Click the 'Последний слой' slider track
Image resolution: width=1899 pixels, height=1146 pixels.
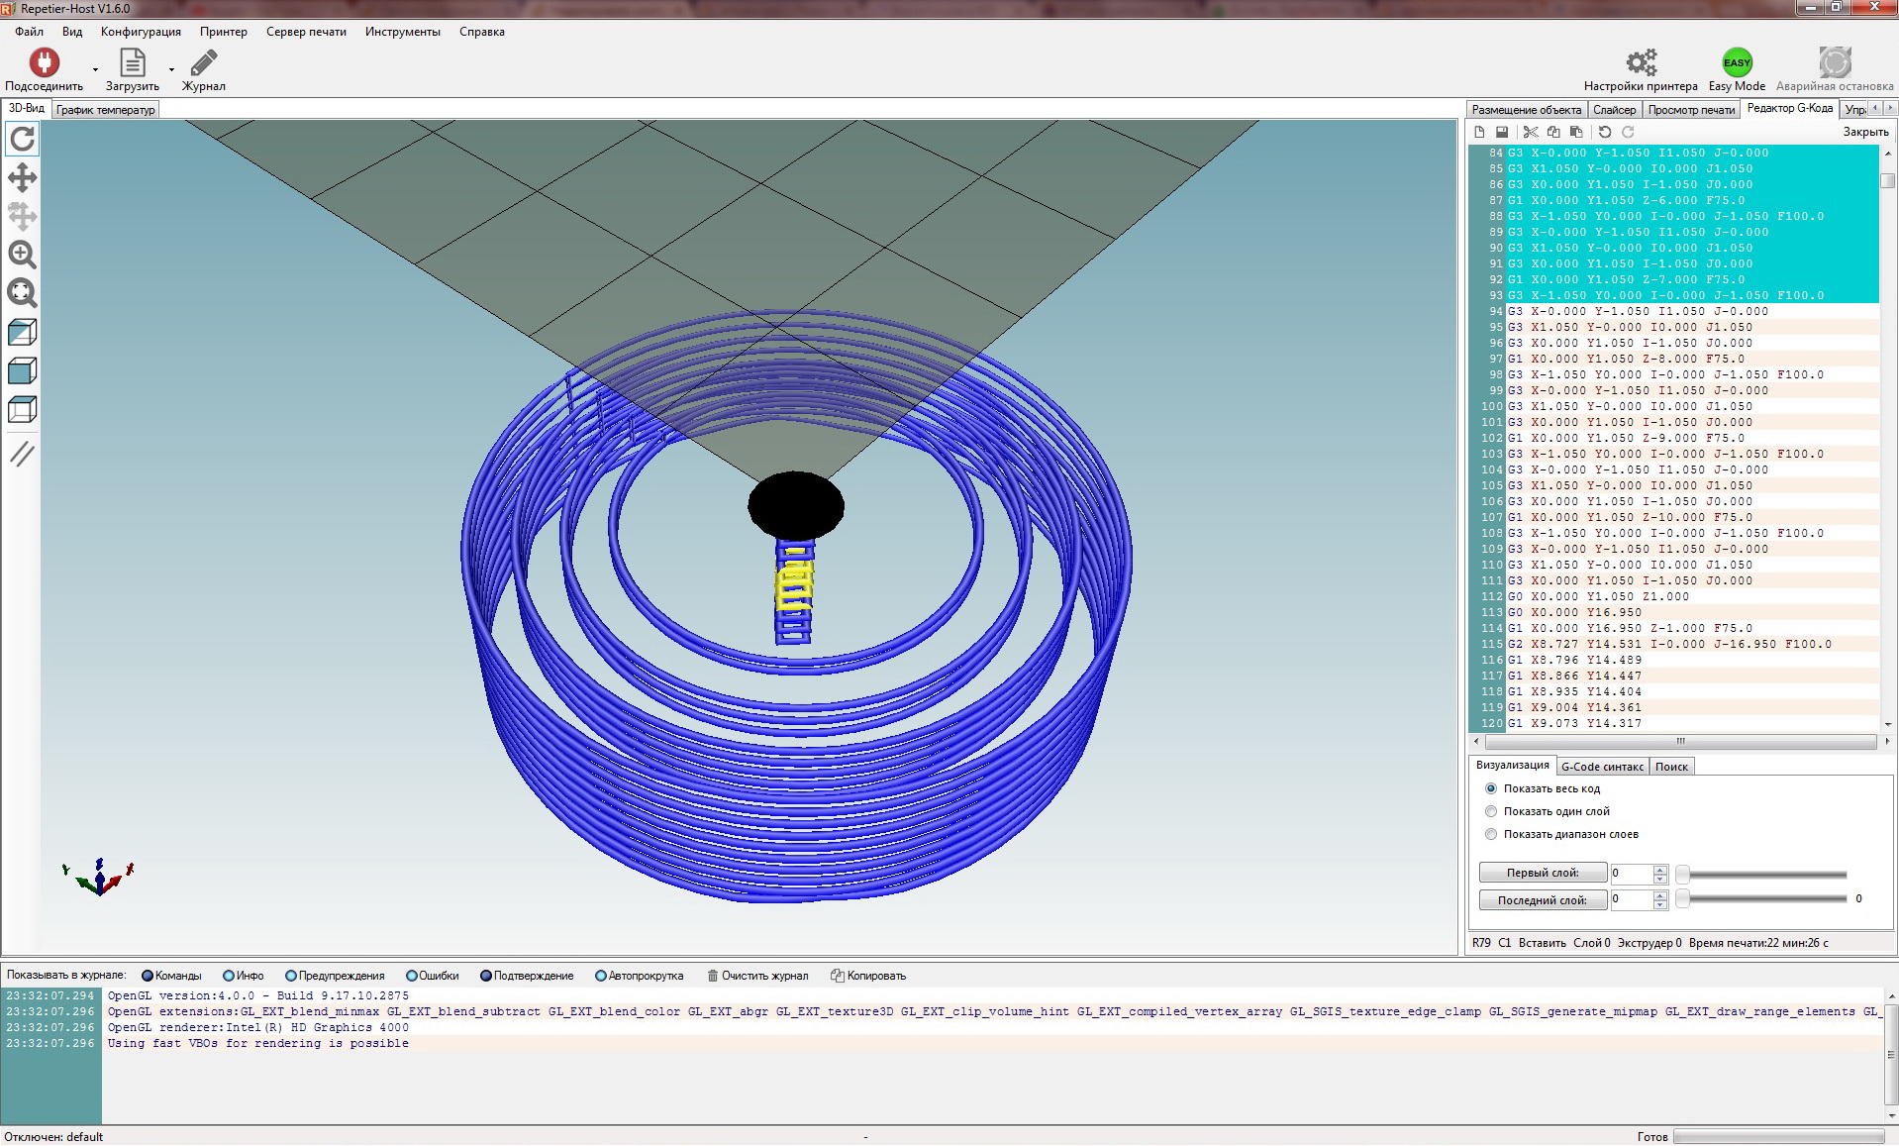(x=1766, y=898)
